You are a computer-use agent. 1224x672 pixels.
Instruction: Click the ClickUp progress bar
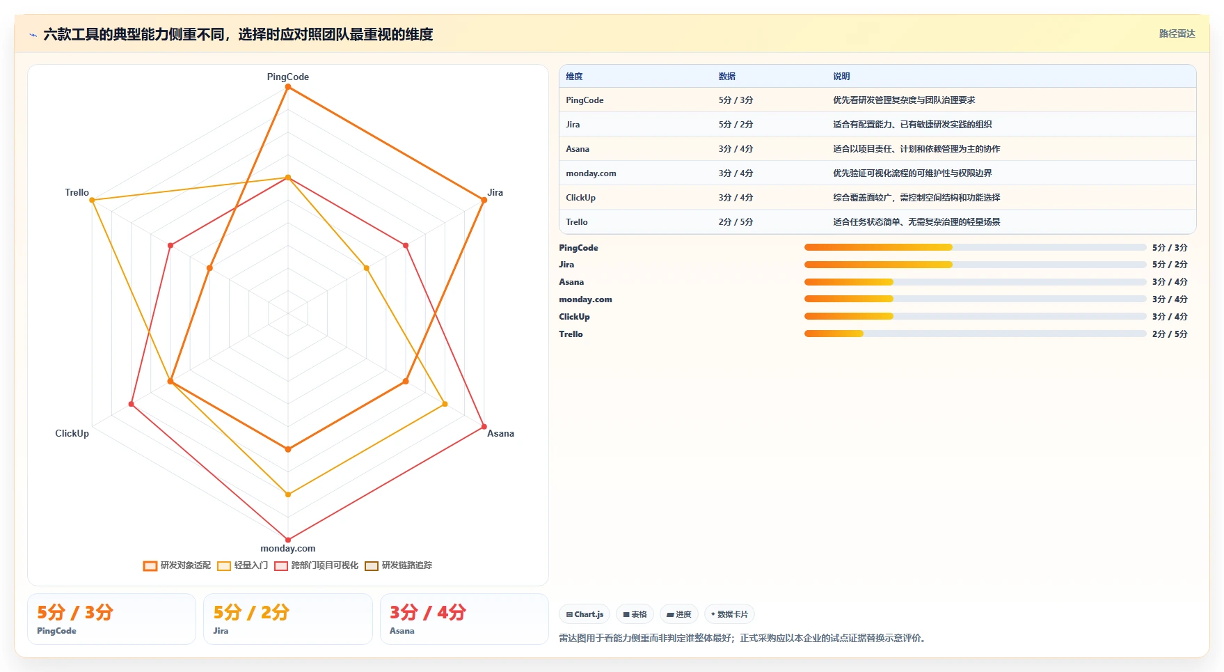[x=975, y=316]
